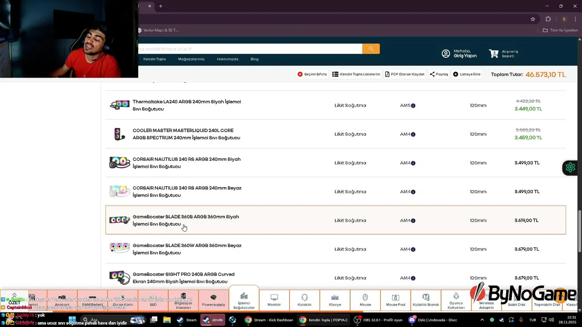Save as PDF with PDF Olarak Kaydet
The image size is (582, 327).
[405, 74]
